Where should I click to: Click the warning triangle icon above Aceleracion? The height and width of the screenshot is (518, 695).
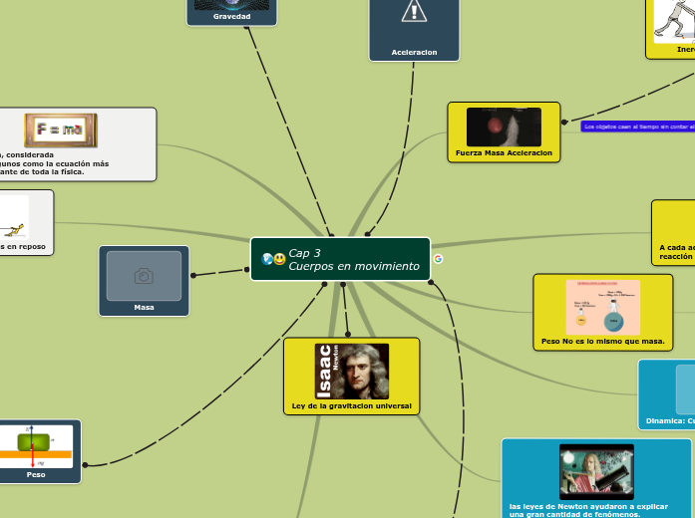pos(414,11)
